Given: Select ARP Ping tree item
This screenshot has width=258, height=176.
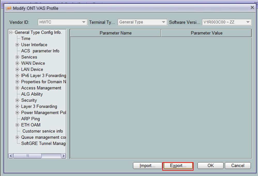Looking at the screenshot, I should click(31, 119).
